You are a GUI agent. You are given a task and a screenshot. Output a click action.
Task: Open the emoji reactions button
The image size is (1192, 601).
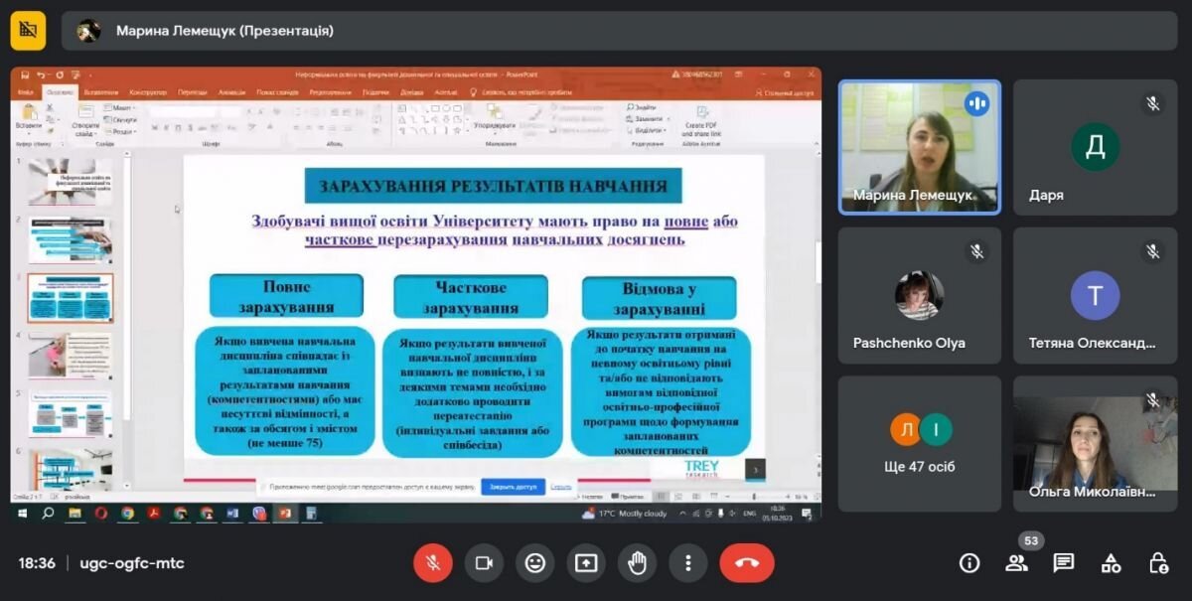click(535, 563)
